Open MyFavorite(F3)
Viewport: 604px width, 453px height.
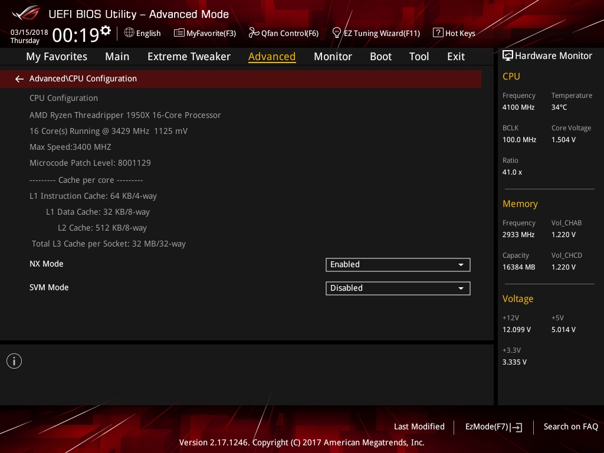pyautogui.click(x=205, y=33)
